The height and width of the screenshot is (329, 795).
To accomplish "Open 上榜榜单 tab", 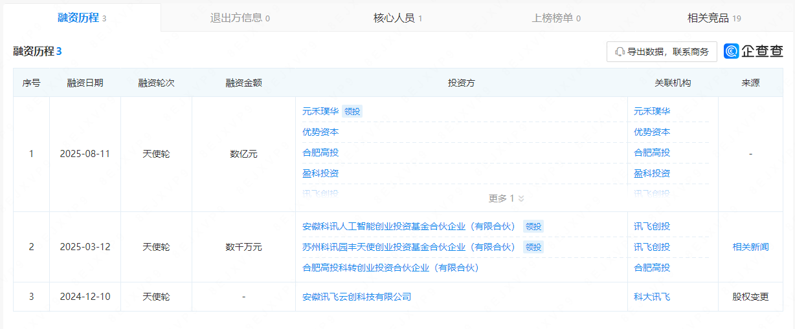I will click(x=556, y=18).
